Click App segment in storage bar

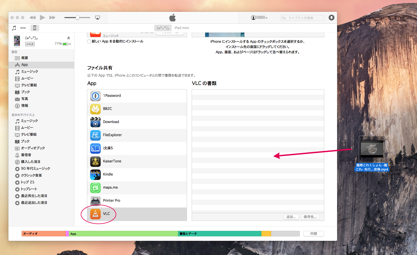tap(123, 234)
